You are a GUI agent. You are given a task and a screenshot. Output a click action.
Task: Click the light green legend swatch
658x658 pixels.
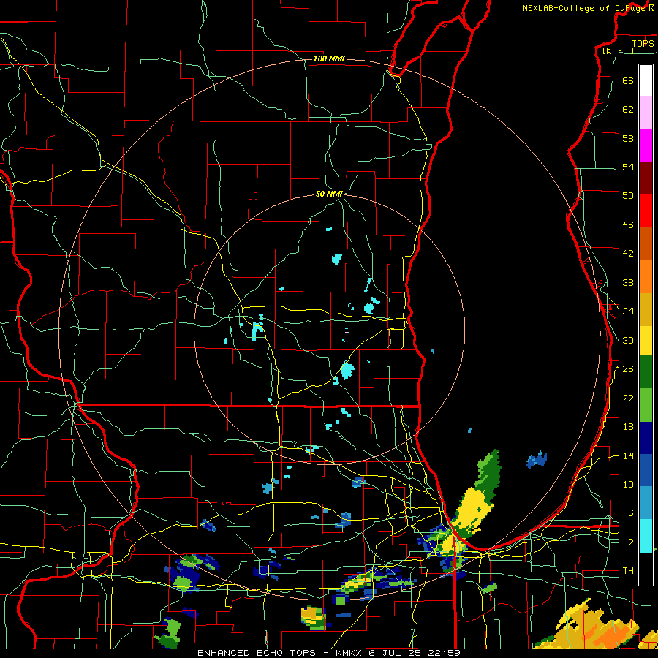click(646, 405)
